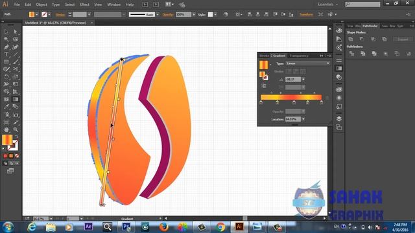Toggle Draw Behind mode

point(11,163)
